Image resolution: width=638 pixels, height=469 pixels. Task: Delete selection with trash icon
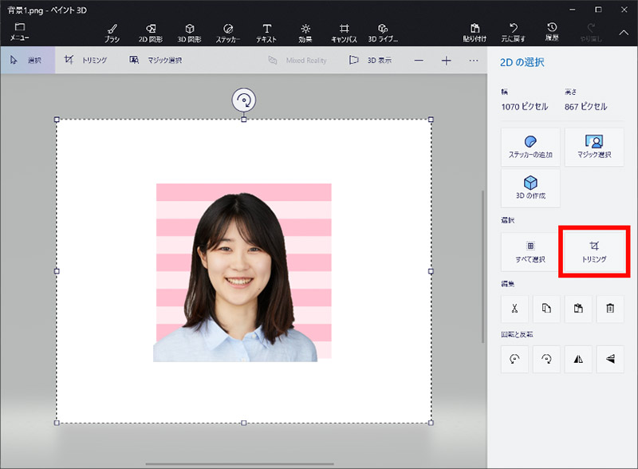pyautogui.click(x=609, y=309)
